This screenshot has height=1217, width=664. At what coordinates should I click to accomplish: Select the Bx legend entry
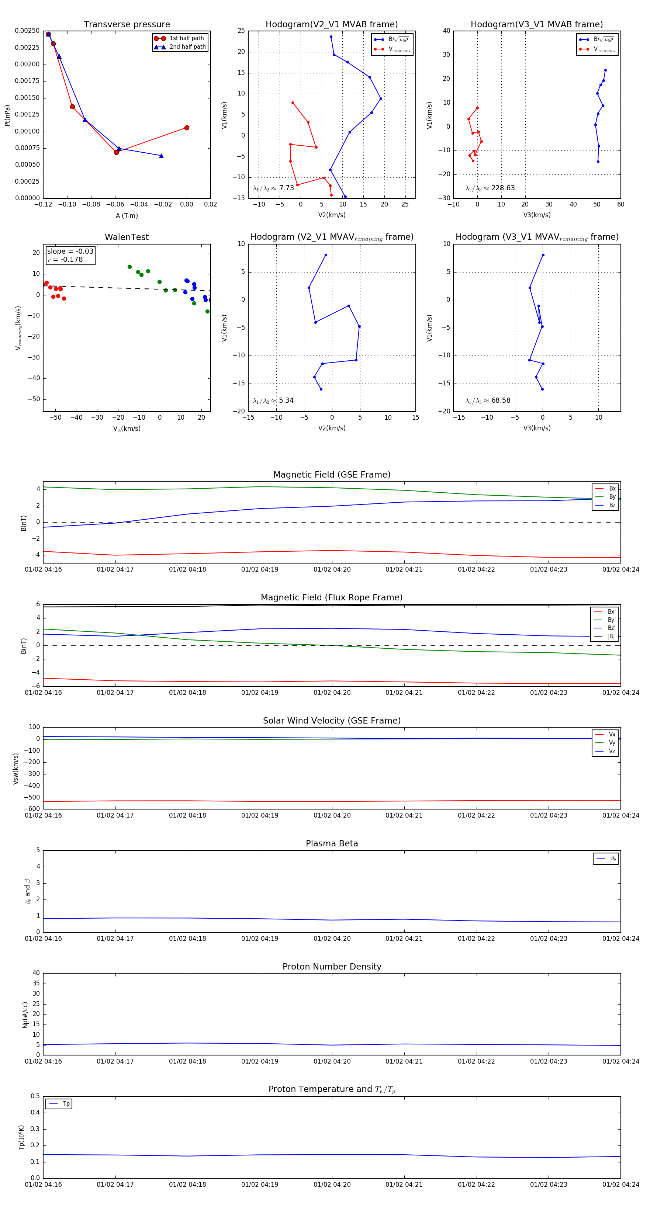click(x=606, y=489)
